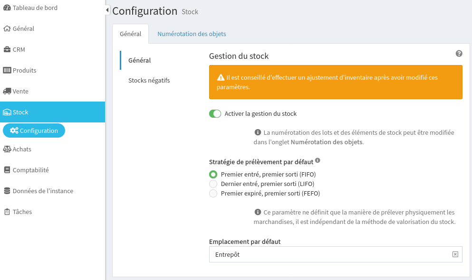Click the Général home icon in sidebar

coord(7,28)
